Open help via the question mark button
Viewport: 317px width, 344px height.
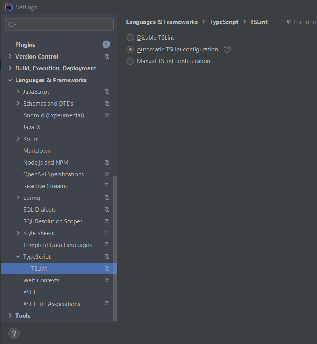[x=14, y=333]
